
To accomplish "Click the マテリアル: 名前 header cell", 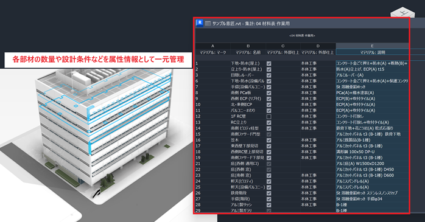I will pos(248,52).
